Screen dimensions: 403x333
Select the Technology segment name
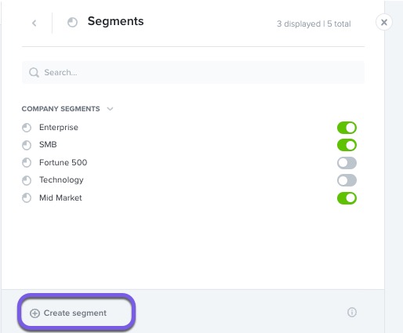(x=61, y=180)
